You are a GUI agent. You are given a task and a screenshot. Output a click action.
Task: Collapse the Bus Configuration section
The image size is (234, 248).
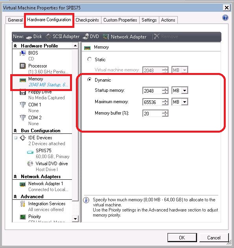click(15, 131)
